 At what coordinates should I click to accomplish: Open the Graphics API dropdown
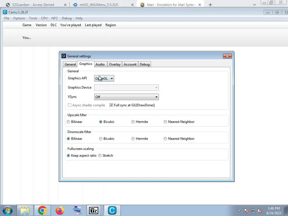click(104, 78)
